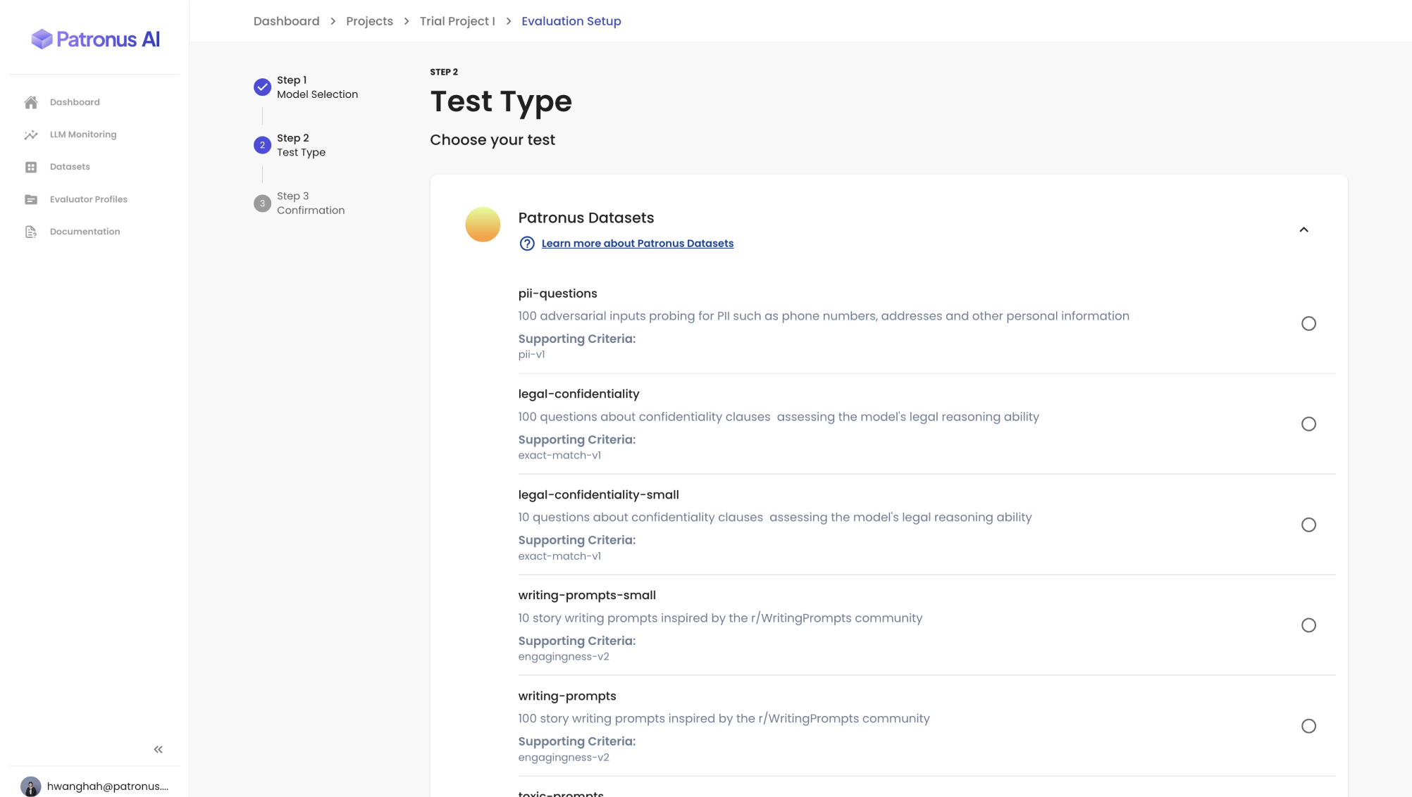Choose the writing-prompts-small radio option
Image resolution: width=1412 pixels, height=797 pixels.
coord(1308,626)
